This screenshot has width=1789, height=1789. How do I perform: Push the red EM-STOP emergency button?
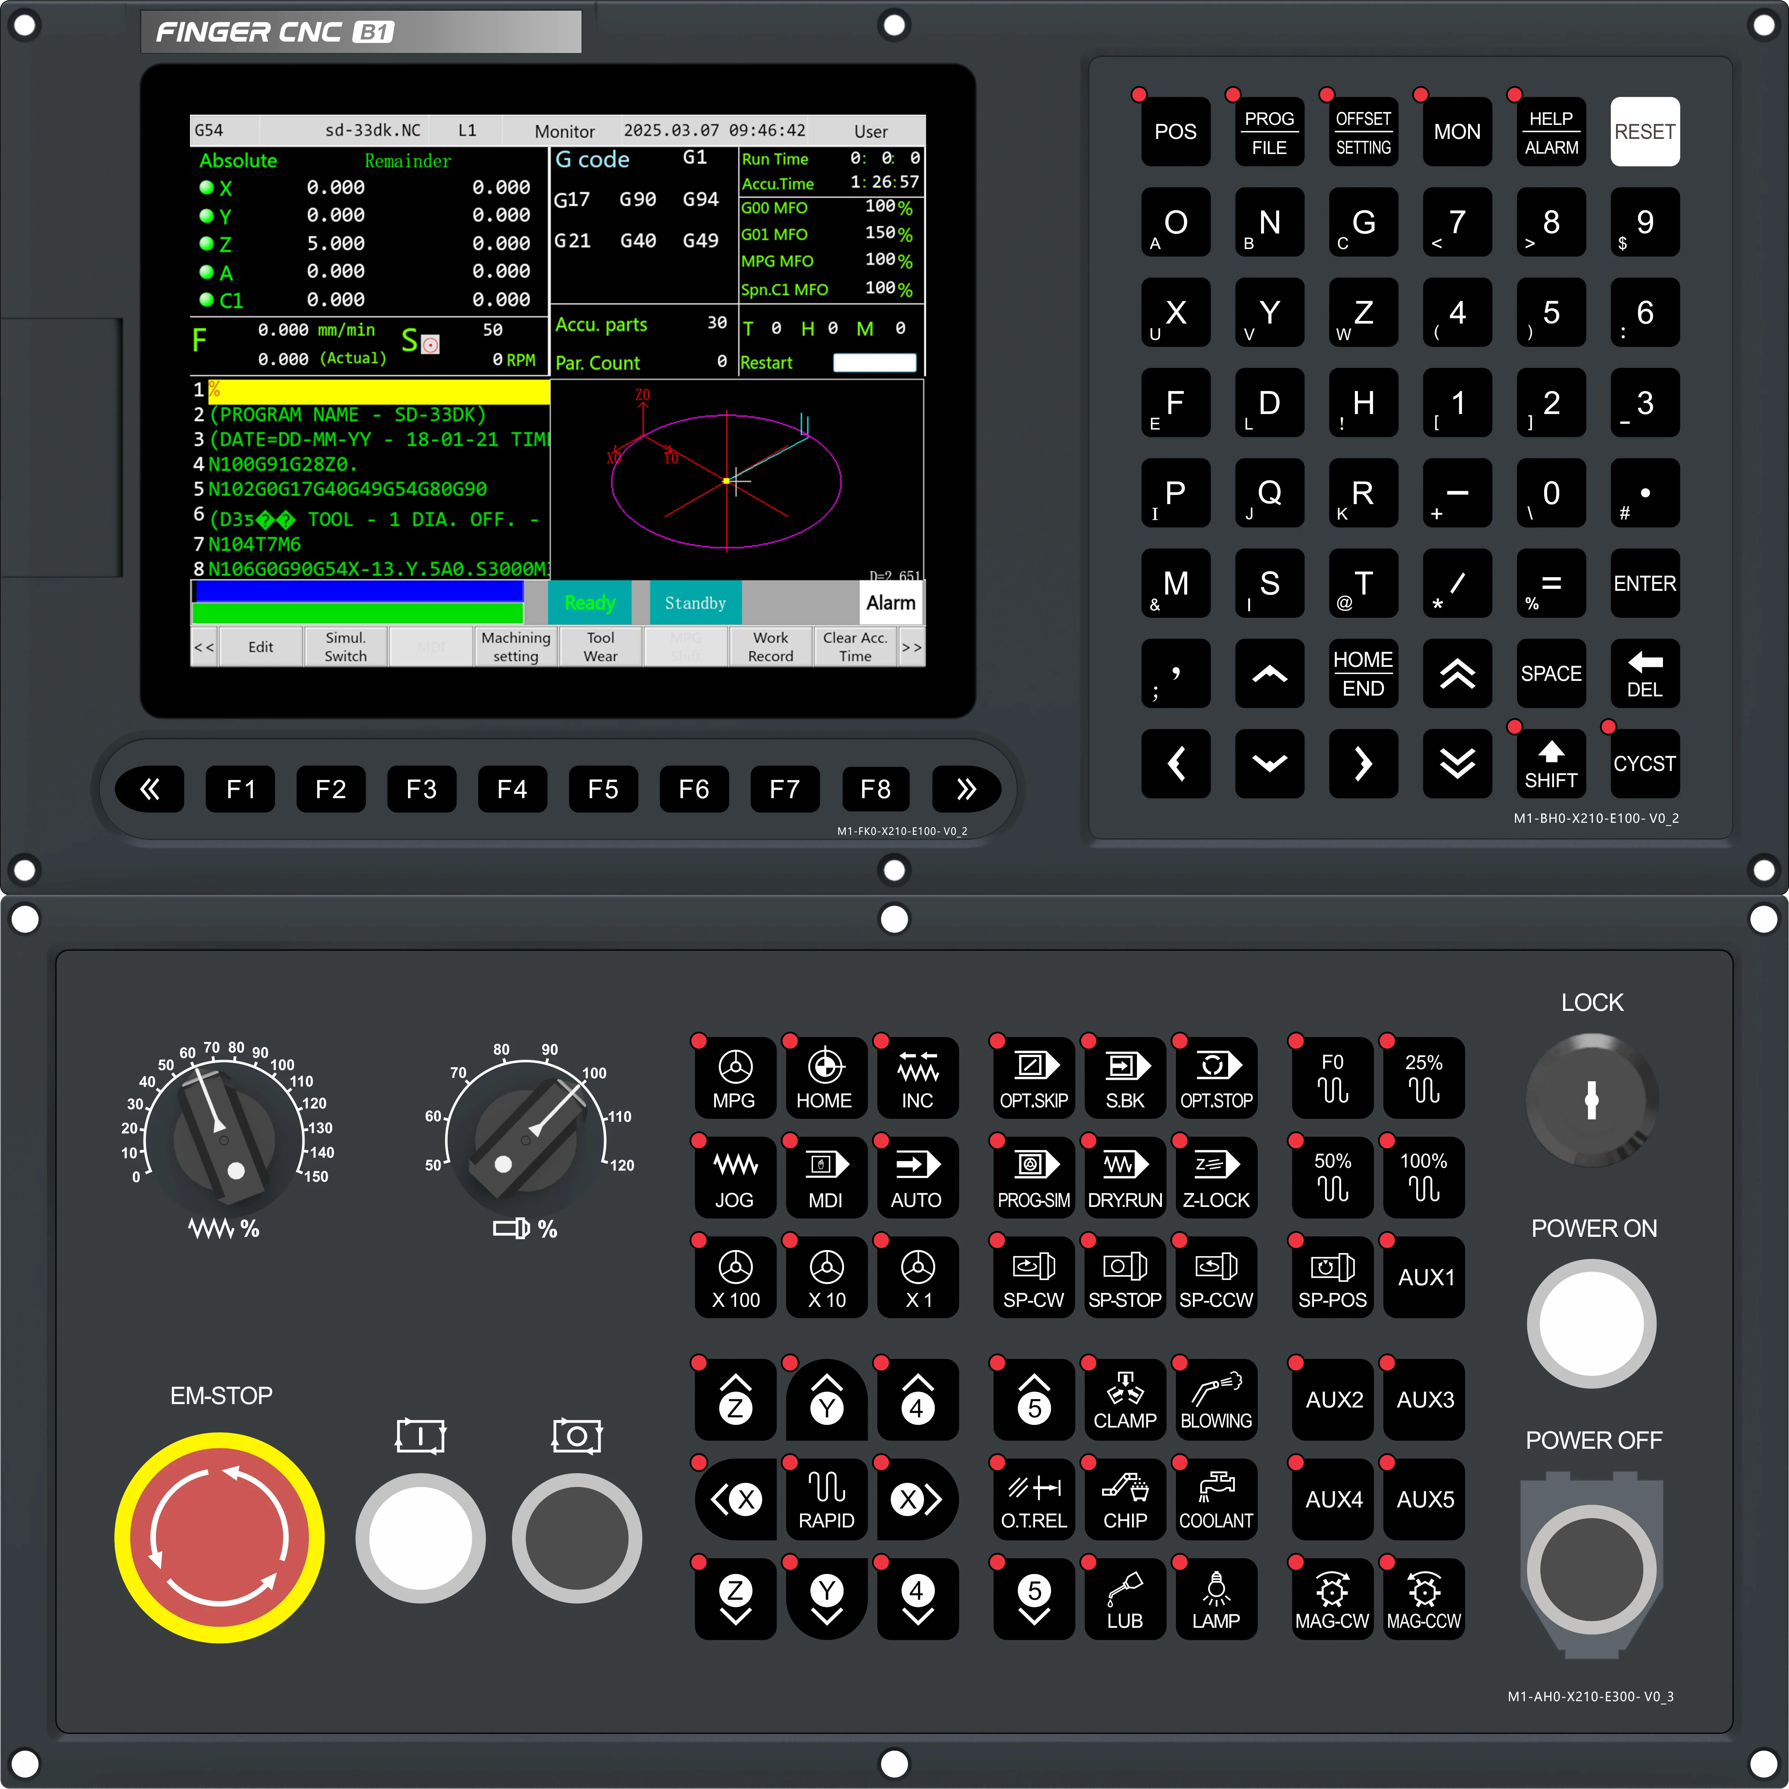coord(220,1537)
